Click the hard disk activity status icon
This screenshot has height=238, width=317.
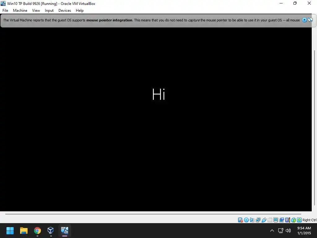tap(240, 220)
